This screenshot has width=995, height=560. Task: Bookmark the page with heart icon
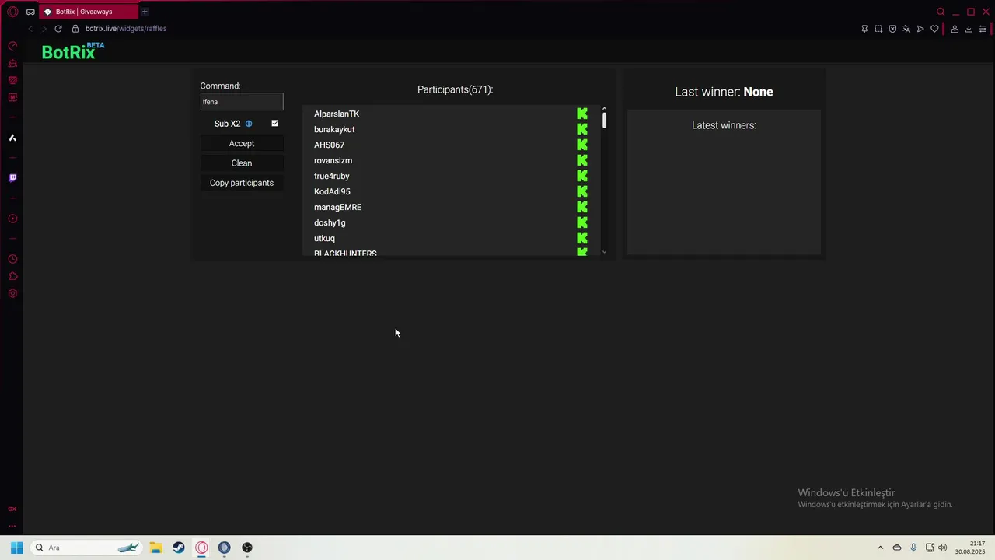tap(934, 29)
